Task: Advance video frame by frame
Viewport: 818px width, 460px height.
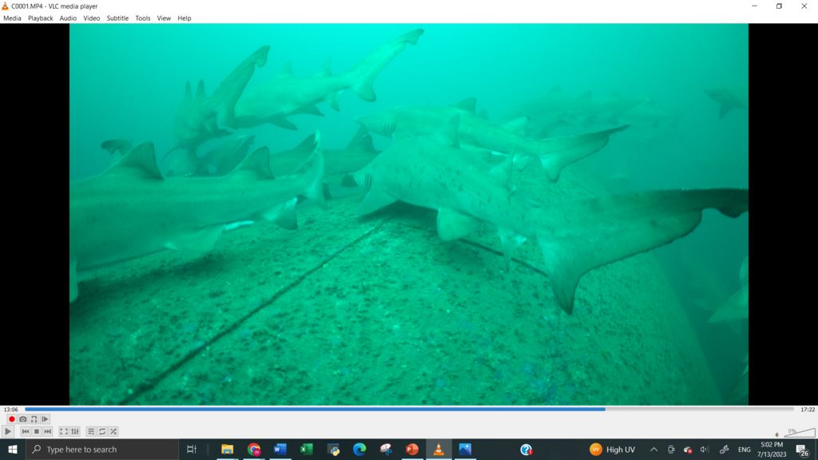Action: 45,419
